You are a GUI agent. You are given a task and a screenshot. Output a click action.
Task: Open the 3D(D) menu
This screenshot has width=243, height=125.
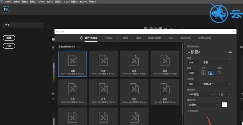click(66, 2)
